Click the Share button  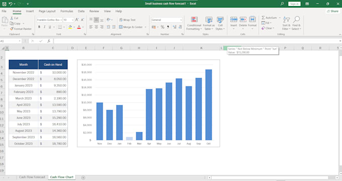332,11
